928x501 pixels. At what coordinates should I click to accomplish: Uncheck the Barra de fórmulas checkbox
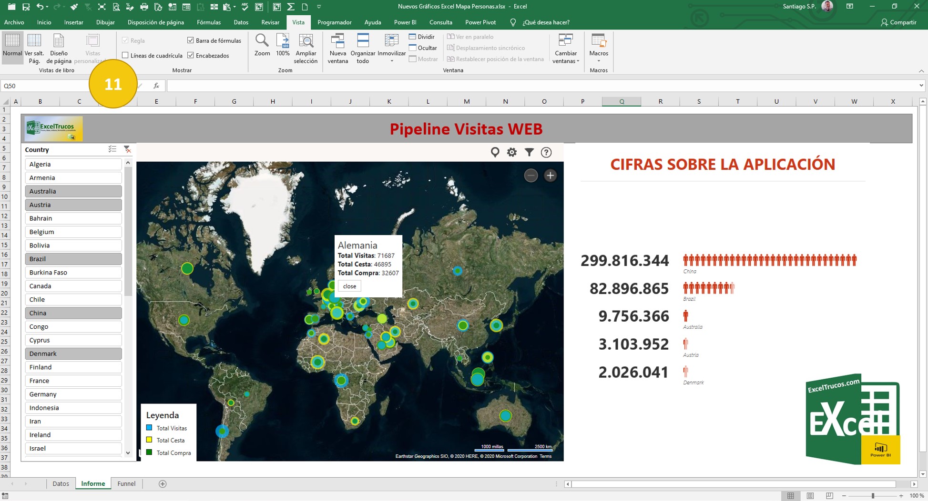pos(190,40)
